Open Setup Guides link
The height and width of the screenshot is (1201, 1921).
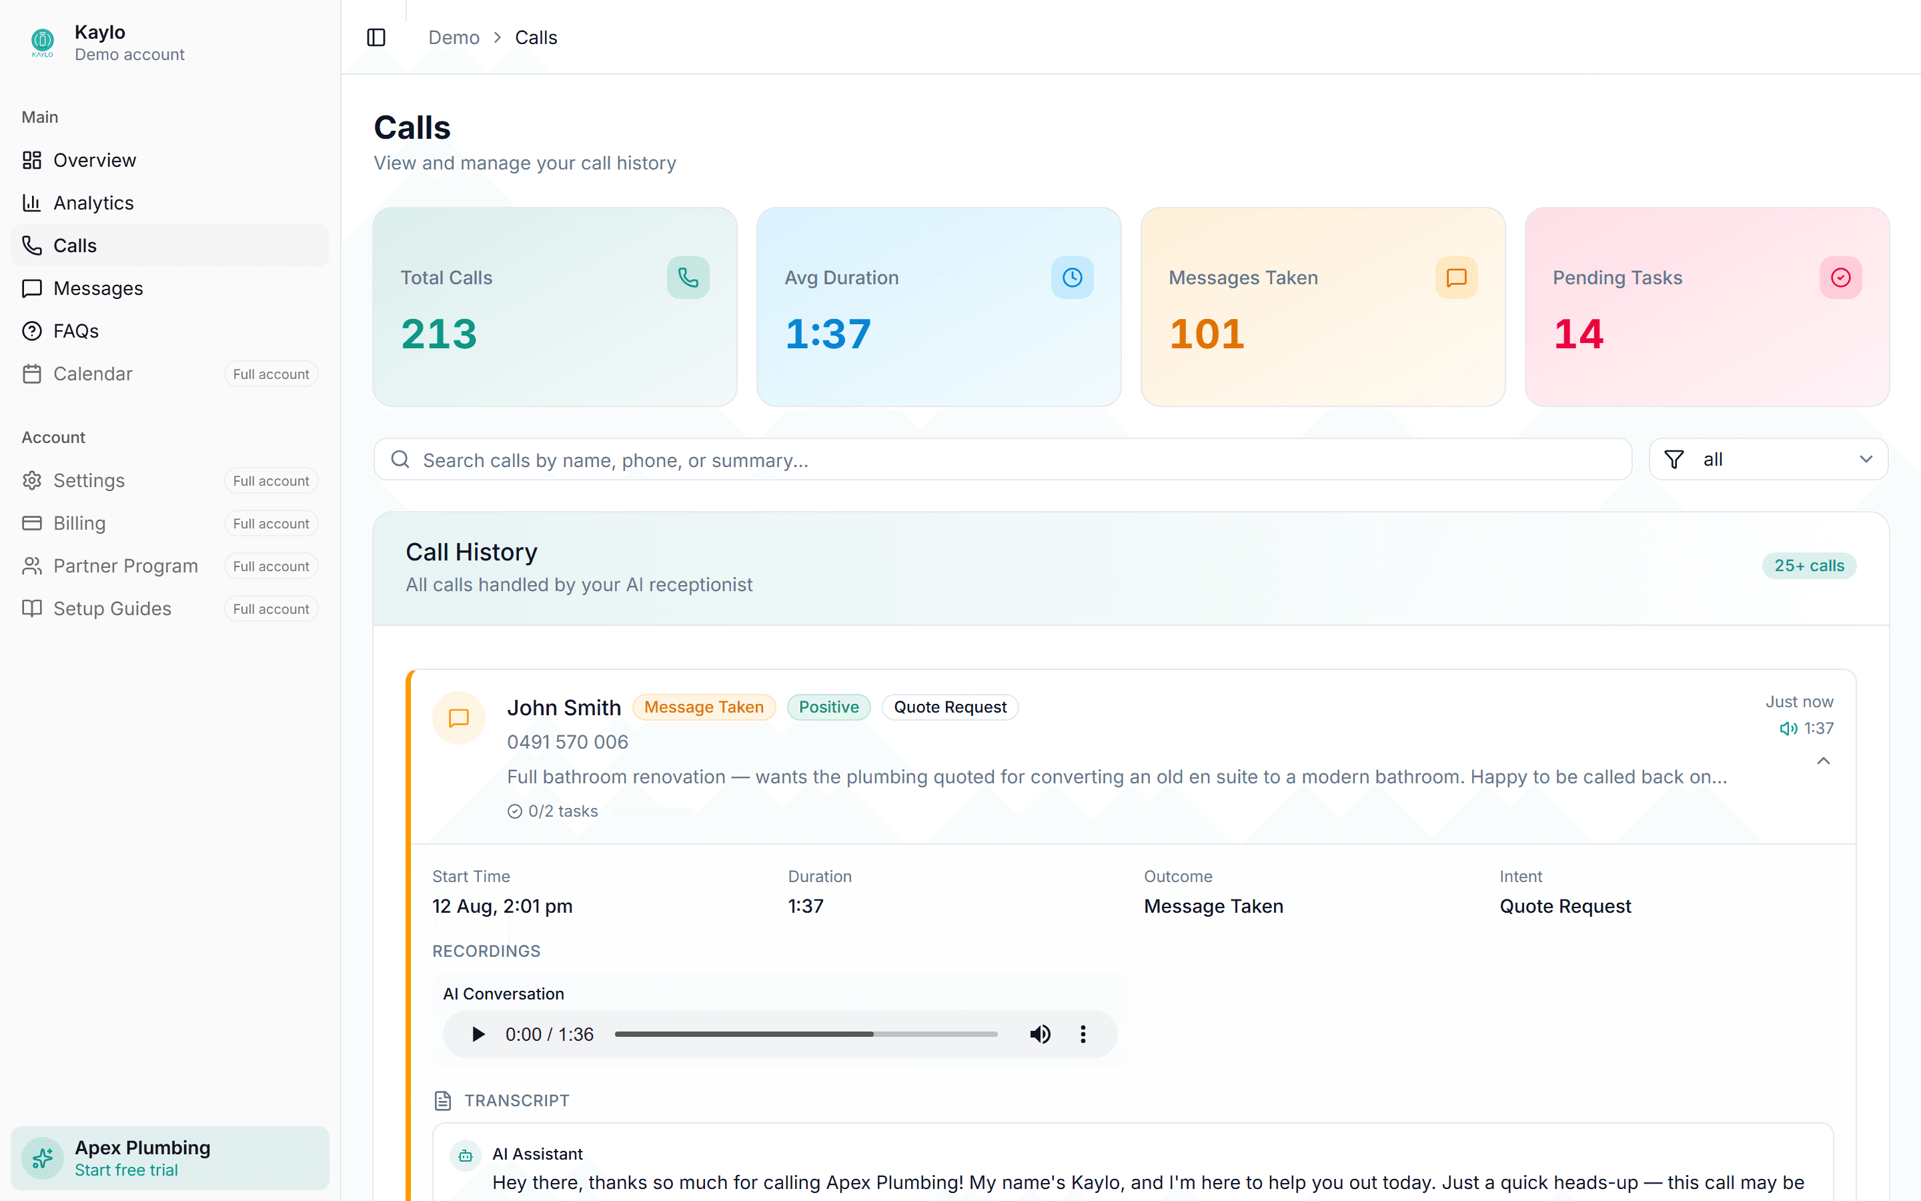tap(170, 609)
